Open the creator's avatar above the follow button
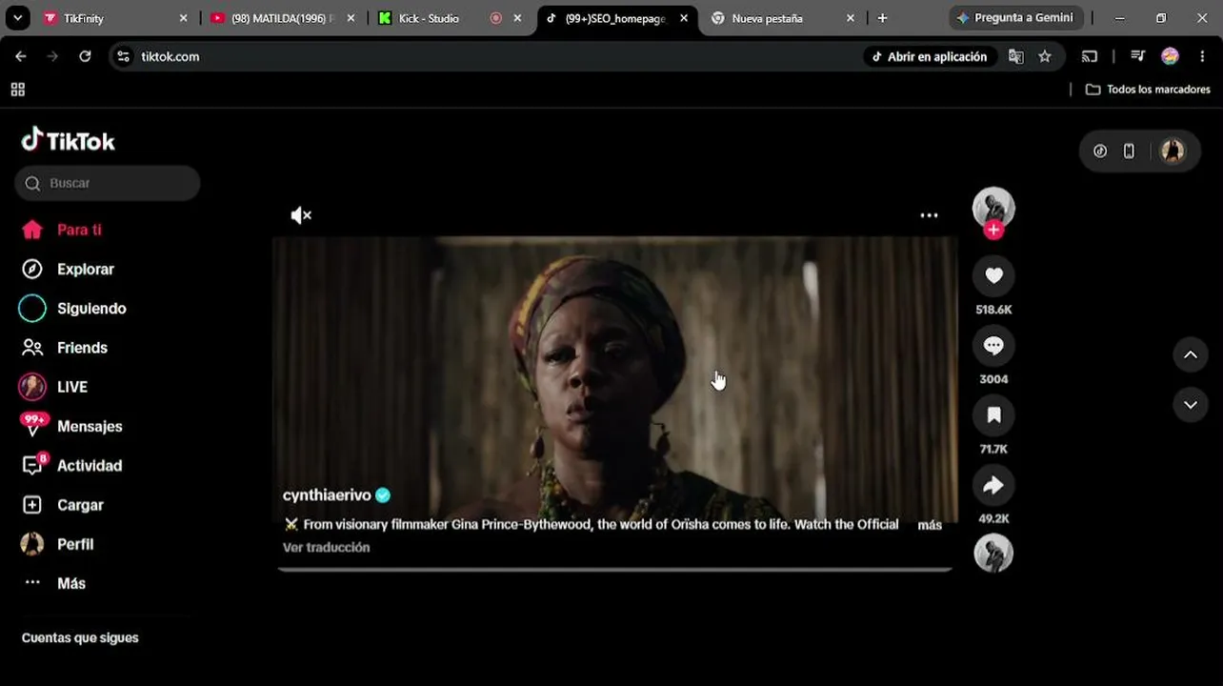 pyautogui.click(x=993, y=207)
